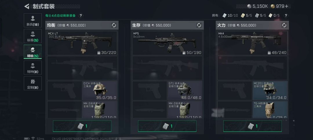Select the MP5 submachine gun card
Viewport: 313px width, 140px height.
coord(167,43)
